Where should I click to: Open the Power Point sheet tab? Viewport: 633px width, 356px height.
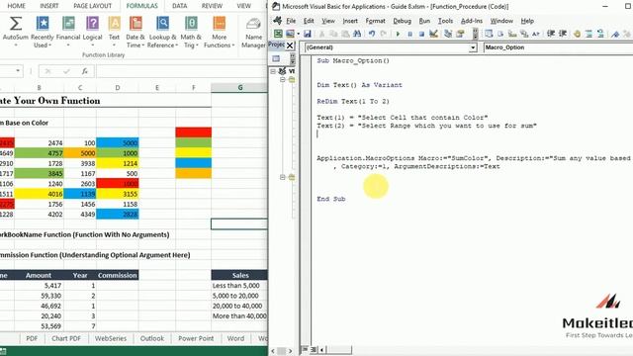coord(196,338)
